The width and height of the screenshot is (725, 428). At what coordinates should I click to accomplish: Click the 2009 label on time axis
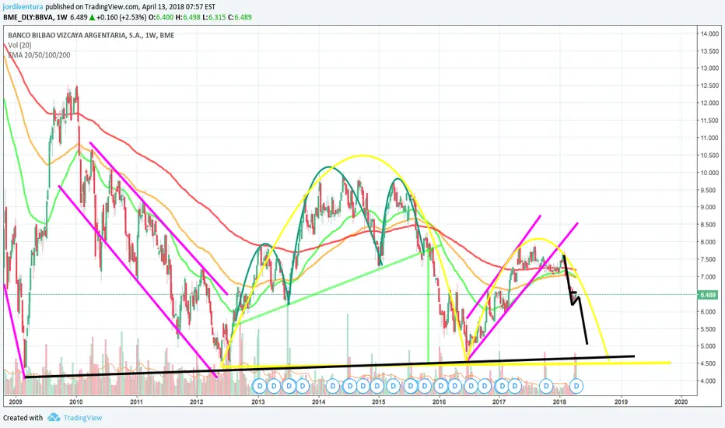pyautogui.click(x=16, y=402)
